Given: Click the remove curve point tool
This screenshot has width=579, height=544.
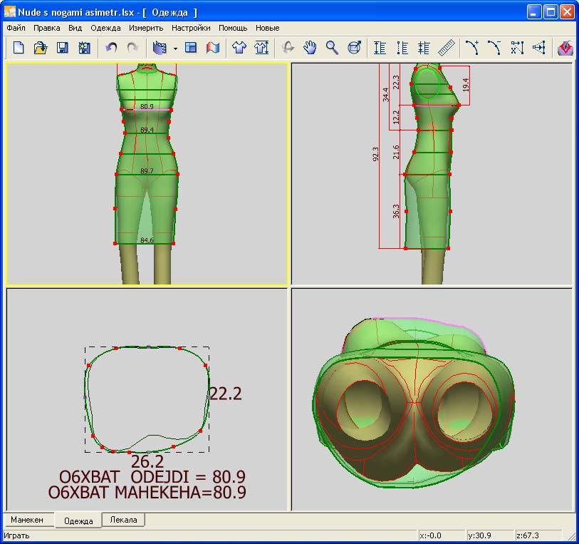Looking at the screenshot, I should 494,48.
